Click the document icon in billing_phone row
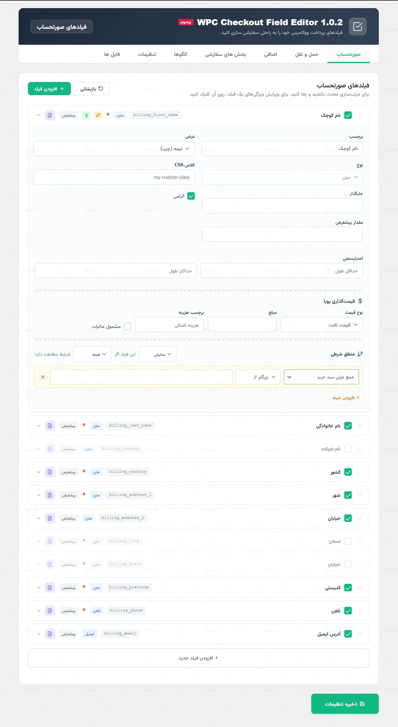This screenshot has width=398, height=727. click(50, 610)
